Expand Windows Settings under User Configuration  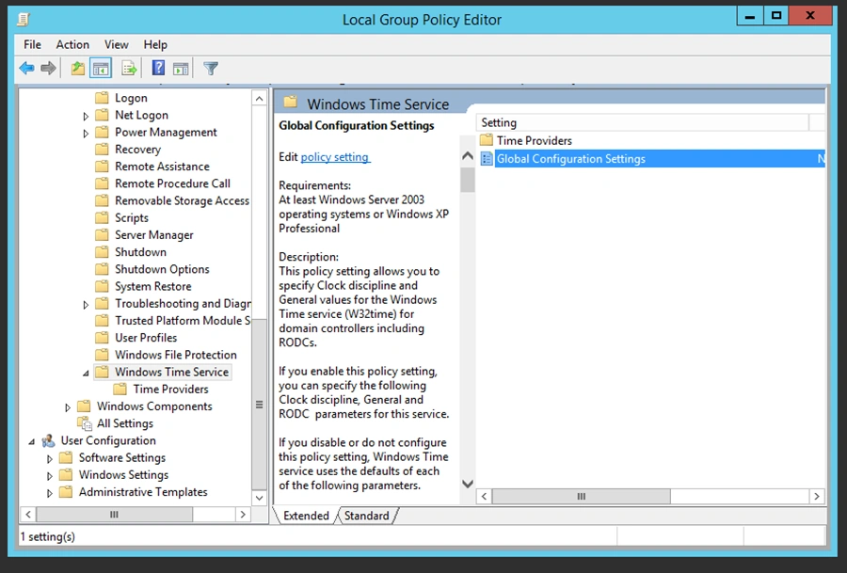pos(49,476)
